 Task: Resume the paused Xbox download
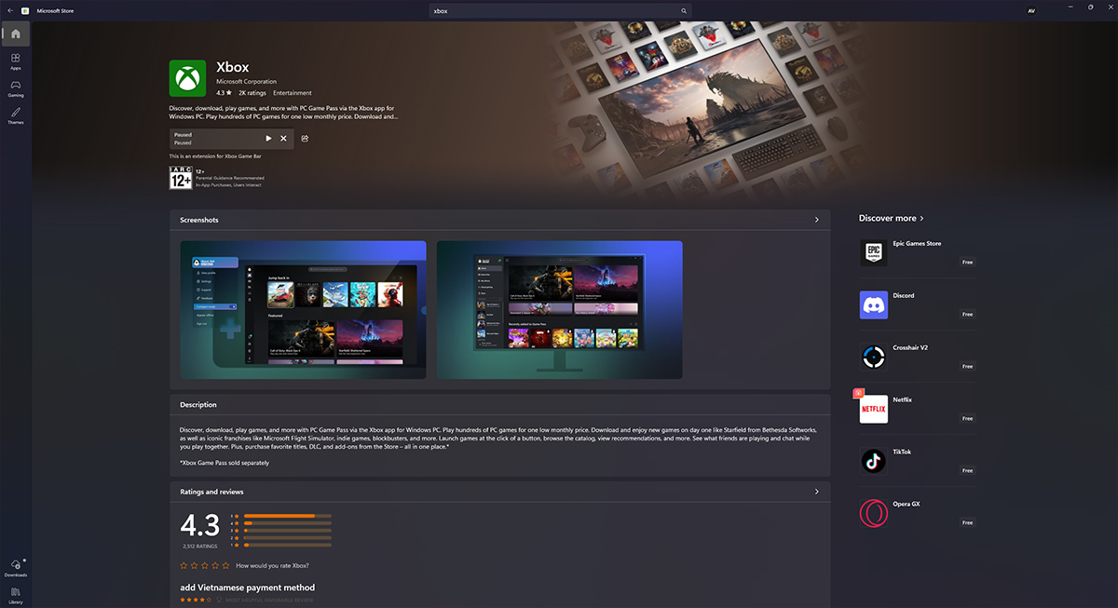pyautogui.click(x=269, y=139)
